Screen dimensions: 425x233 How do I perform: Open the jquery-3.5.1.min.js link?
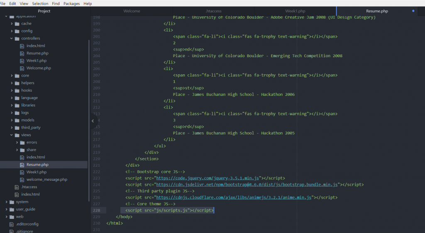point(208,178)
